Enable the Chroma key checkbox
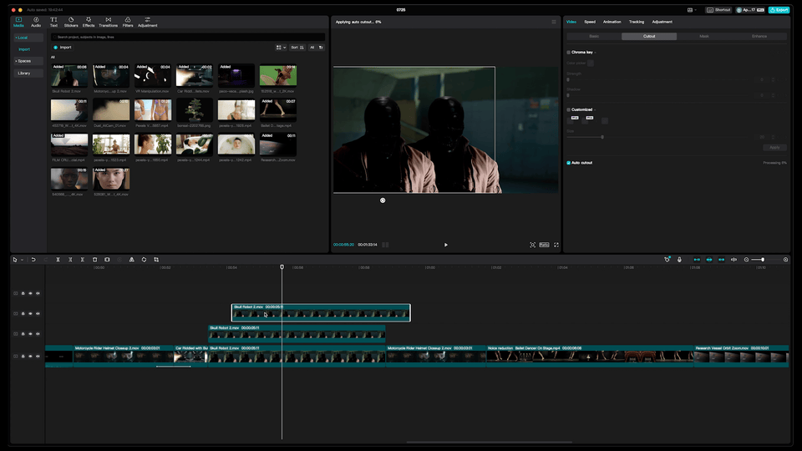 tap(568, 52)
